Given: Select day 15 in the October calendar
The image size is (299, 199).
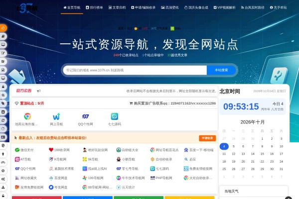Looking at the screenshot, I should coord(262,154).
